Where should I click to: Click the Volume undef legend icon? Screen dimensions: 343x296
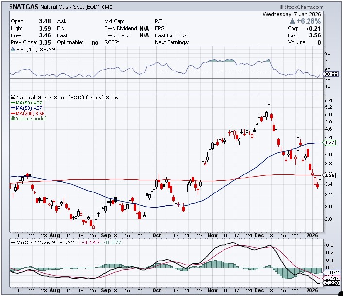tap(13, 119)
